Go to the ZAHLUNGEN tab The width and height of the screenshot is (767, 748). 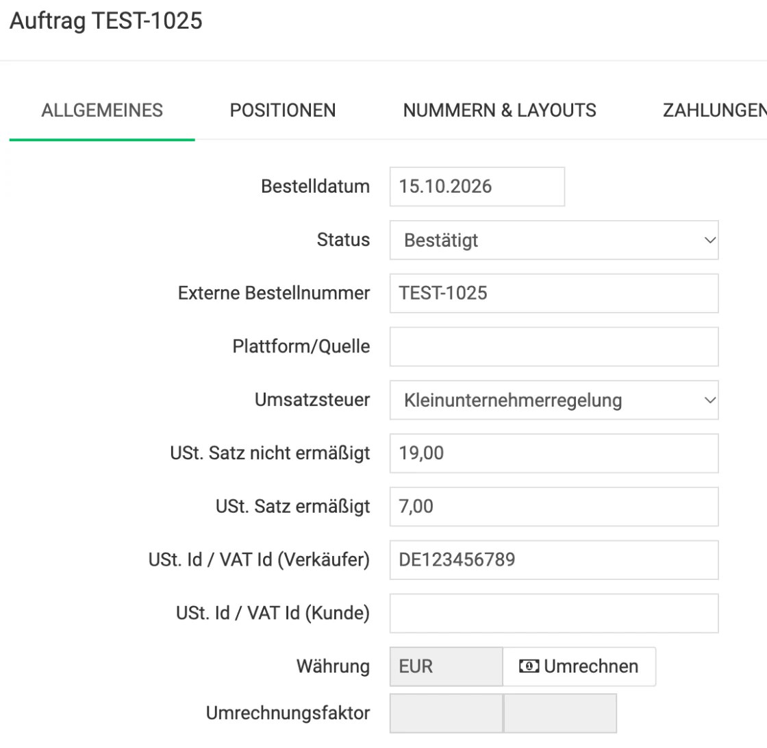click(x=714, y=110)
